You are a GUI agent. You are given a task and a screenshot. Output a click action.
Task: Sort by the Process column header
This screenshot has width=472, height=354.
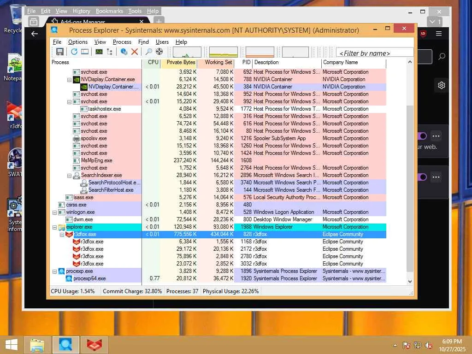point(96,62)
